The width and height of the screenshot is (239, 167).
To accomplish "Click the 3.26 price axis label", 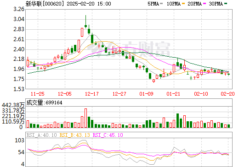I will pos(19,9).
